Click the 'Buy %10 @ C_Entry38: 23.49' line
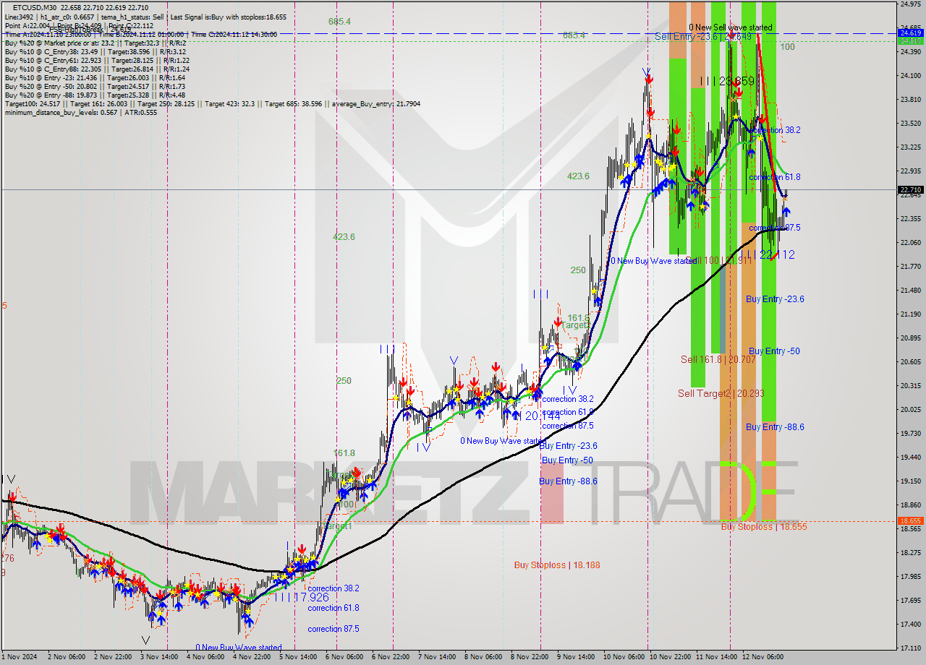Viewport: 926px width, 665px height. click(x=95, y=51)
